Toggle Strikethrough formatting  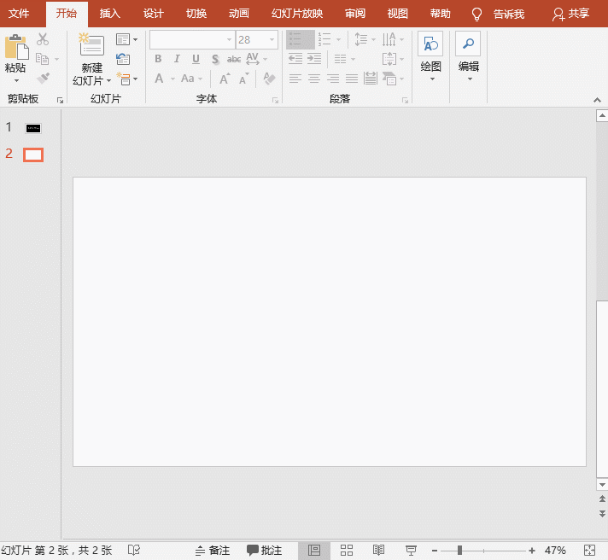click(x=234, y=59)
